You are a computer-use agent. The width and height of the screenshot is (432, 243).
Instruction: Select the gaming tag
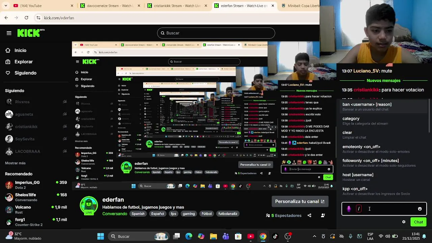189,214
